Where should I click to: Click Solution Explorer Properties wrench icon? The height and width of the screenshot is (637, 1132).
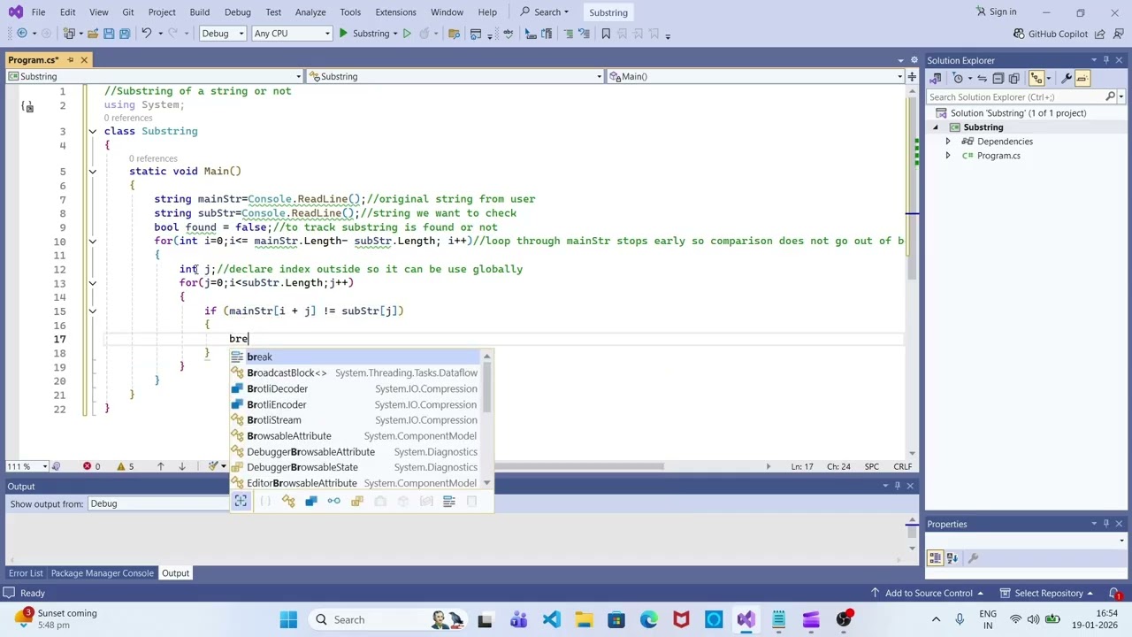(1067, 78)
